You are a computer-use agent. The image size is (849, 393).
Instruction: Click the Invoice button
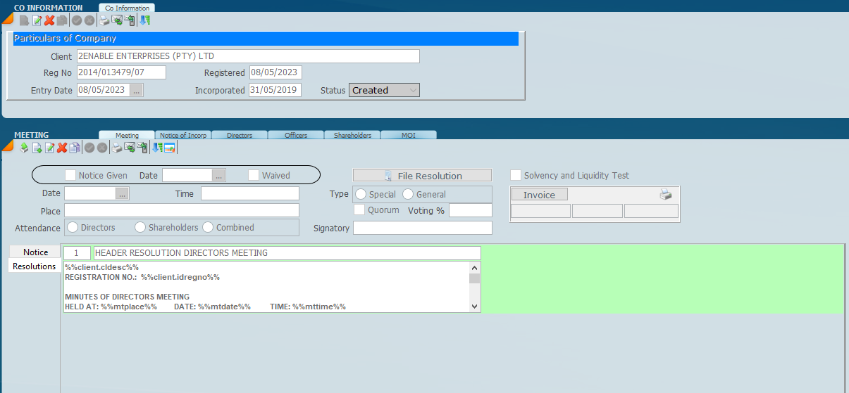tap(539, 195)
